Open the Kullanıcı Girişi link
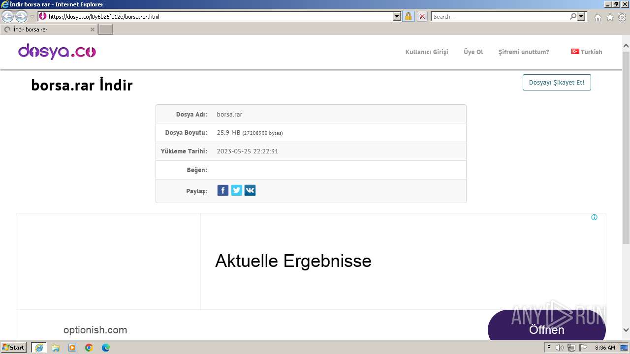 [x=427, y=52]
